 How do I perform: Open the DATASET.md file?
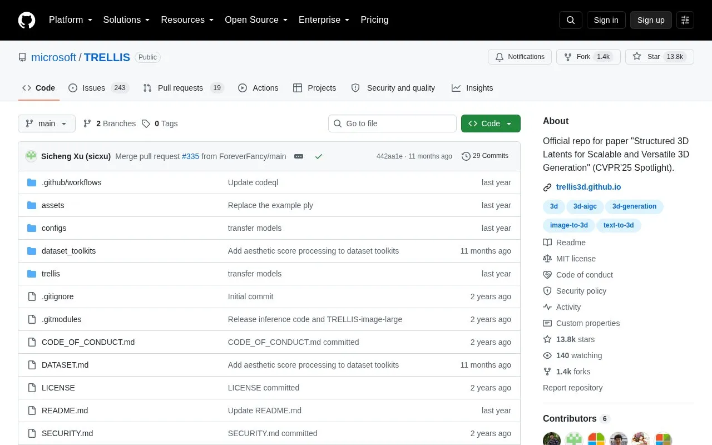[65, 365]
